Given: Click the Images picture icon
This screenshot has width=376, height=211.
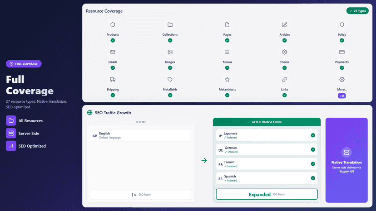Looking at the screenshot, I should [x=170, y=52].
